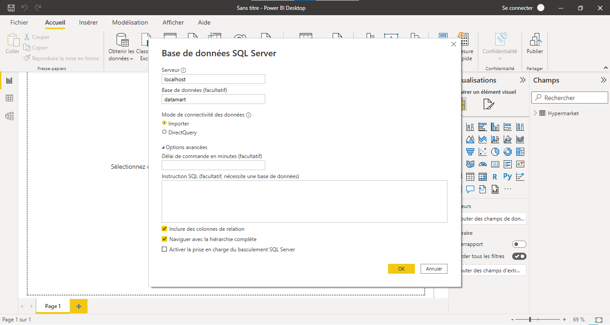Add a new page with plus button

pyautogui.click(x=79, y=306)
